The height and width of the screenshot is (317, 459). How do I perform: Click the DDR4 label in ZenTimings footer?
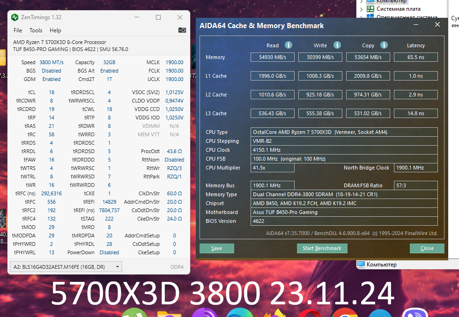pos(177,267)
